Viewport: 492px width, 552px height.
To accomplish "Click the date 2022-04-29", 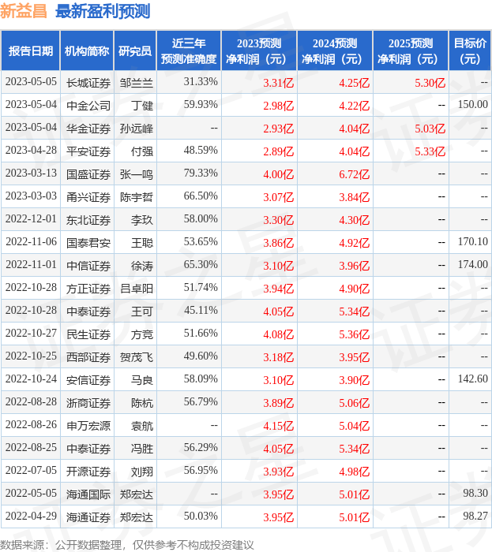I will (x=31, y=516).
